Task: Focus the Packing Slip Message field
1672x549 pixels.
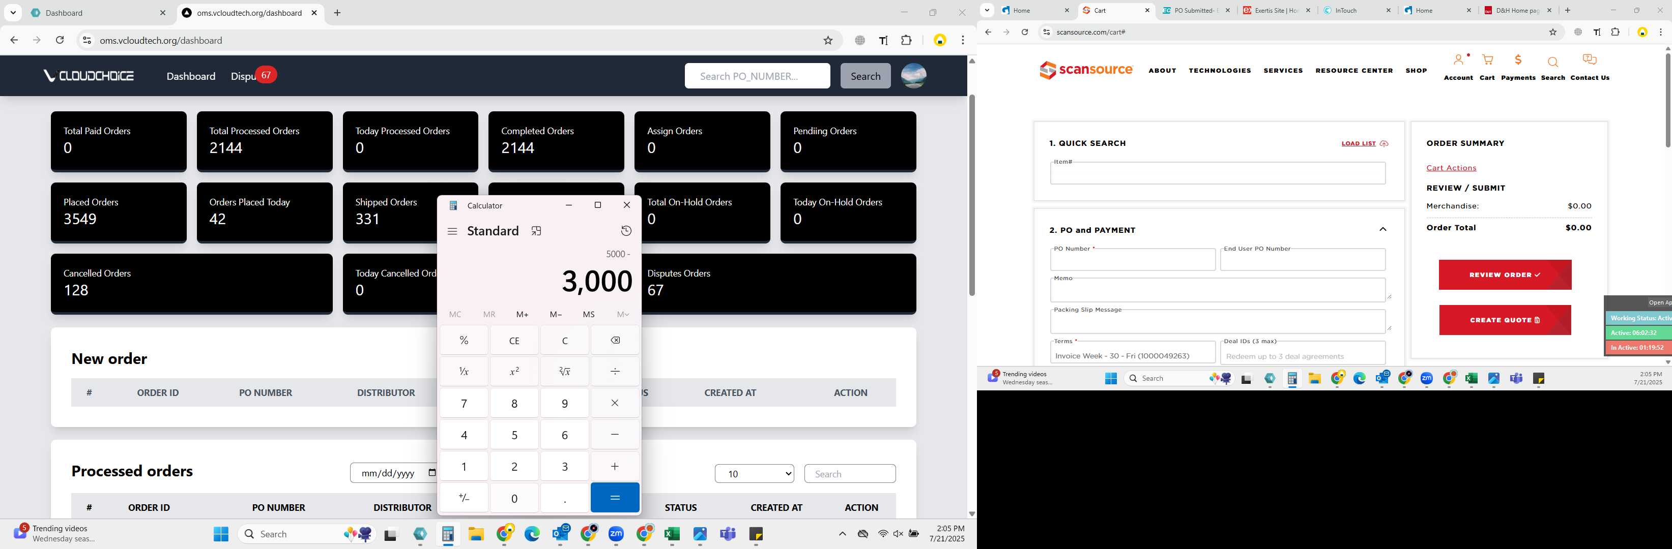Action: (x=1218, y=321)
